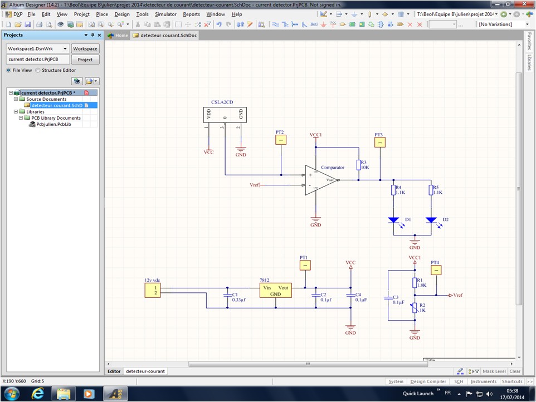Click the Open document folder icon
Viewport: 536px width, 402px height.
[18, 24]
